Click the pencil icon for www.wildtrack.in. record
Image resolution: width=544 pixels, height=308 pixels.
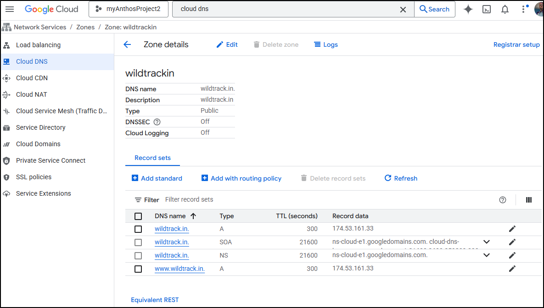coord(512,269)
